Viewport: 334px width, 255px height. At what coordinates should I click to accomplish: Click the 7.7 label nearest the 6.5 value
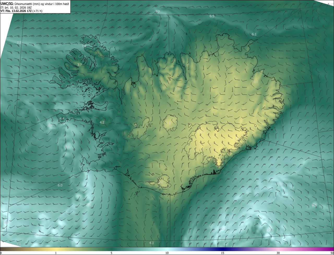pos(158,12)
